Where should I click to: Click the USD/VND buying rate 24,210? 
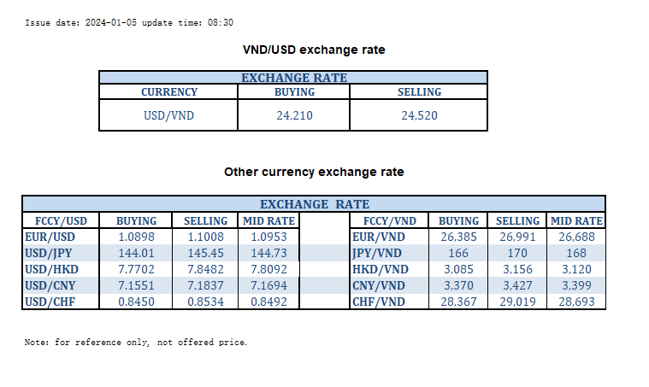tap(293, 115)
